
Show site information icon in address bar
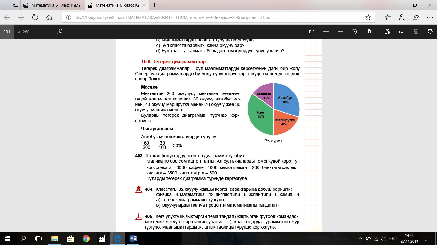click(68, 17)
